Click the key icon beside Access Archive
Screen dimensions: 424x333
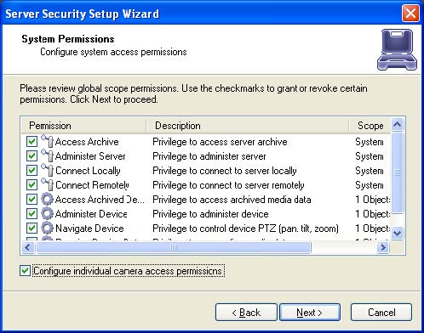tap(47, 141)
